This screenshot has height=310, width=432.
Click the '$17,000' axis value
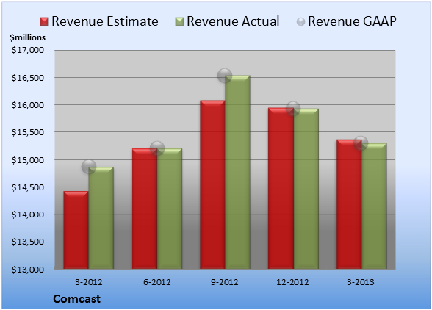(28, 50)
